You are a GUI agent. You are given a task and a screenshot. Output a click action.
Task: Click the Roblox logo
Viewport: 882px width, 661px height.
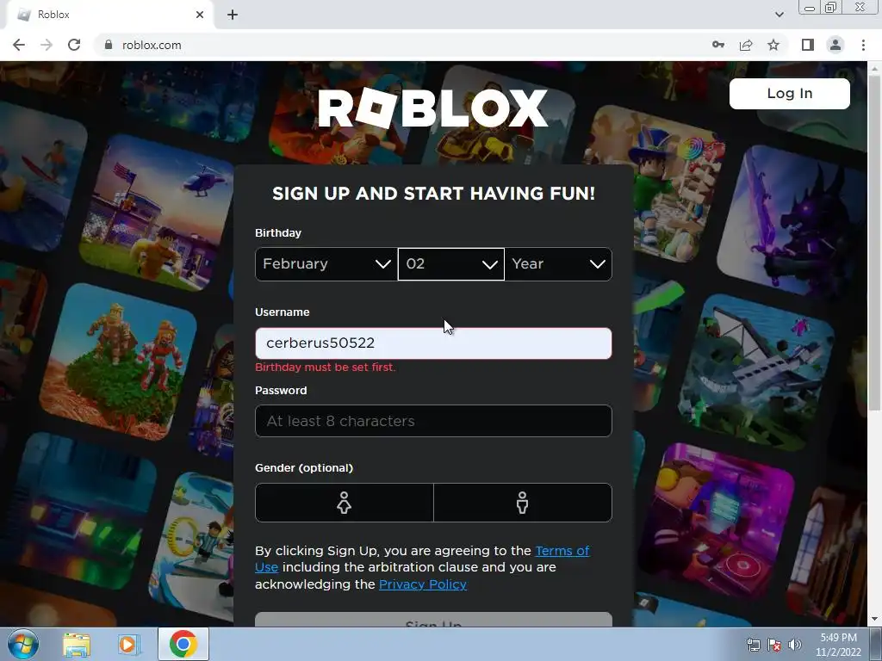click(432, 108)
